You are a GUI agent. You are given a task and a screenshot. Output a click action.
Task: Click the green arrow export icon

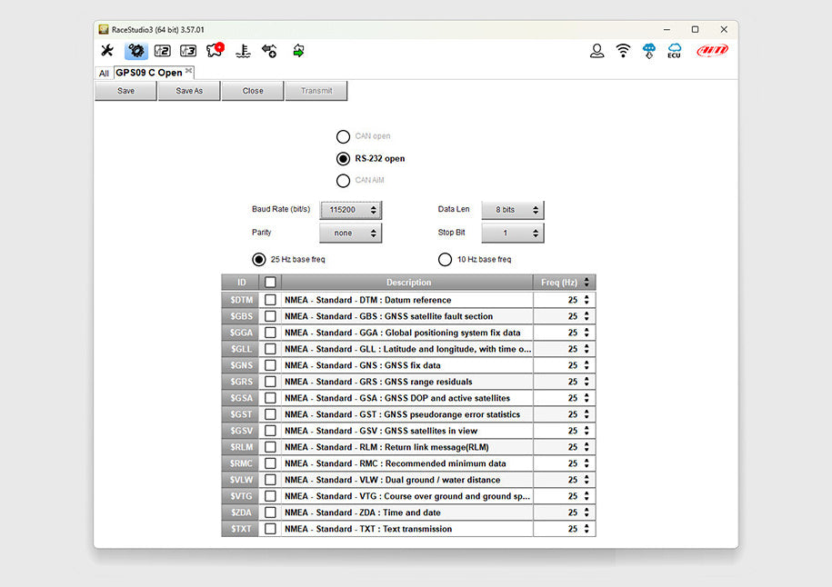tap(298, 51)
